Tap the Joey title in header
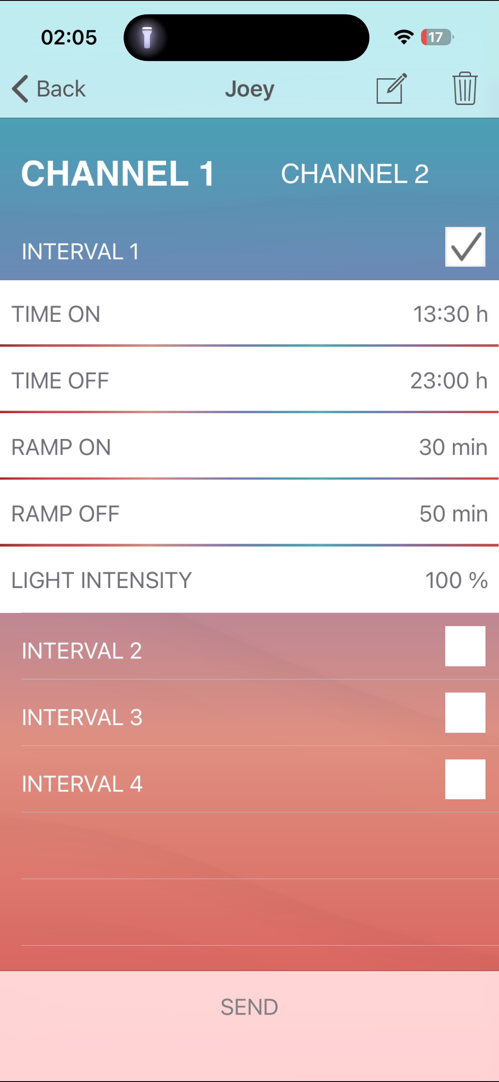 coord(249,89)
